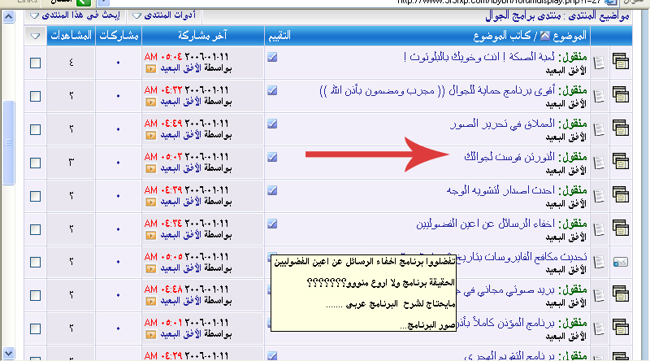Open أدوات المنتدى dropdown menu
This screenshot has height=361, width=650.
(x=168, y=15)
